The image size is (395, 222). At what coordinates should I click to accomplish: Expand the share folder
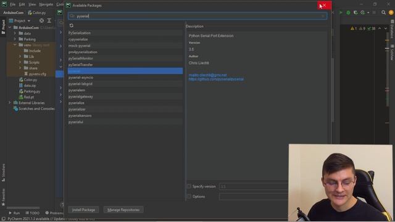(20, 68)
